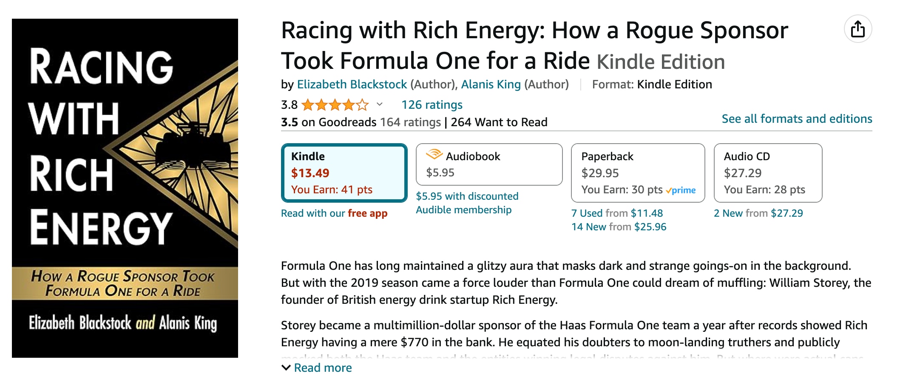The width and height of the screenshot is (903, 379).
Task: Open Elizabeth Blackstock author page
Action: 352,85
